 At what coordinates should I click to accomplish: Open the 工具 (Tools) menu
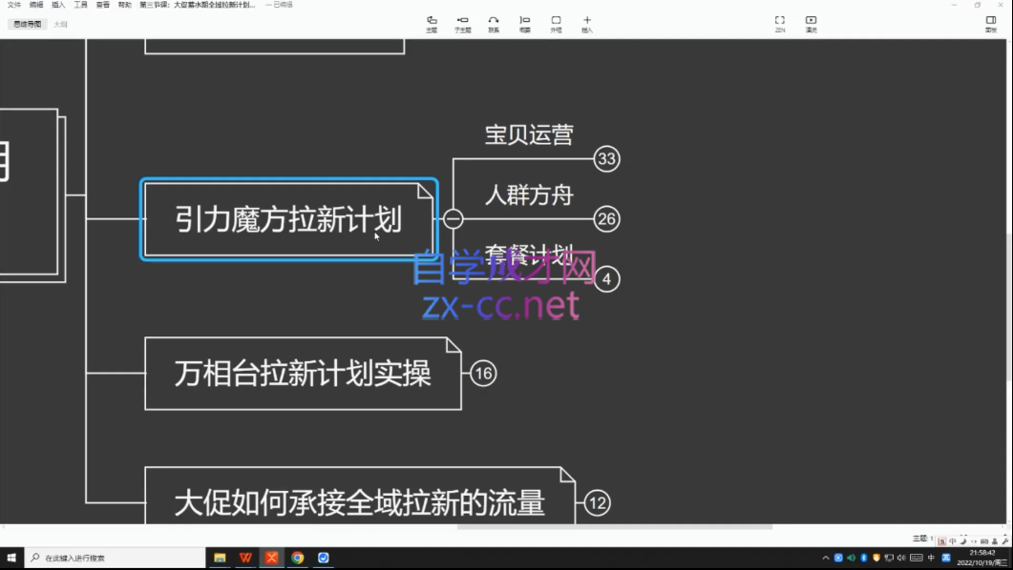[80, 5]
